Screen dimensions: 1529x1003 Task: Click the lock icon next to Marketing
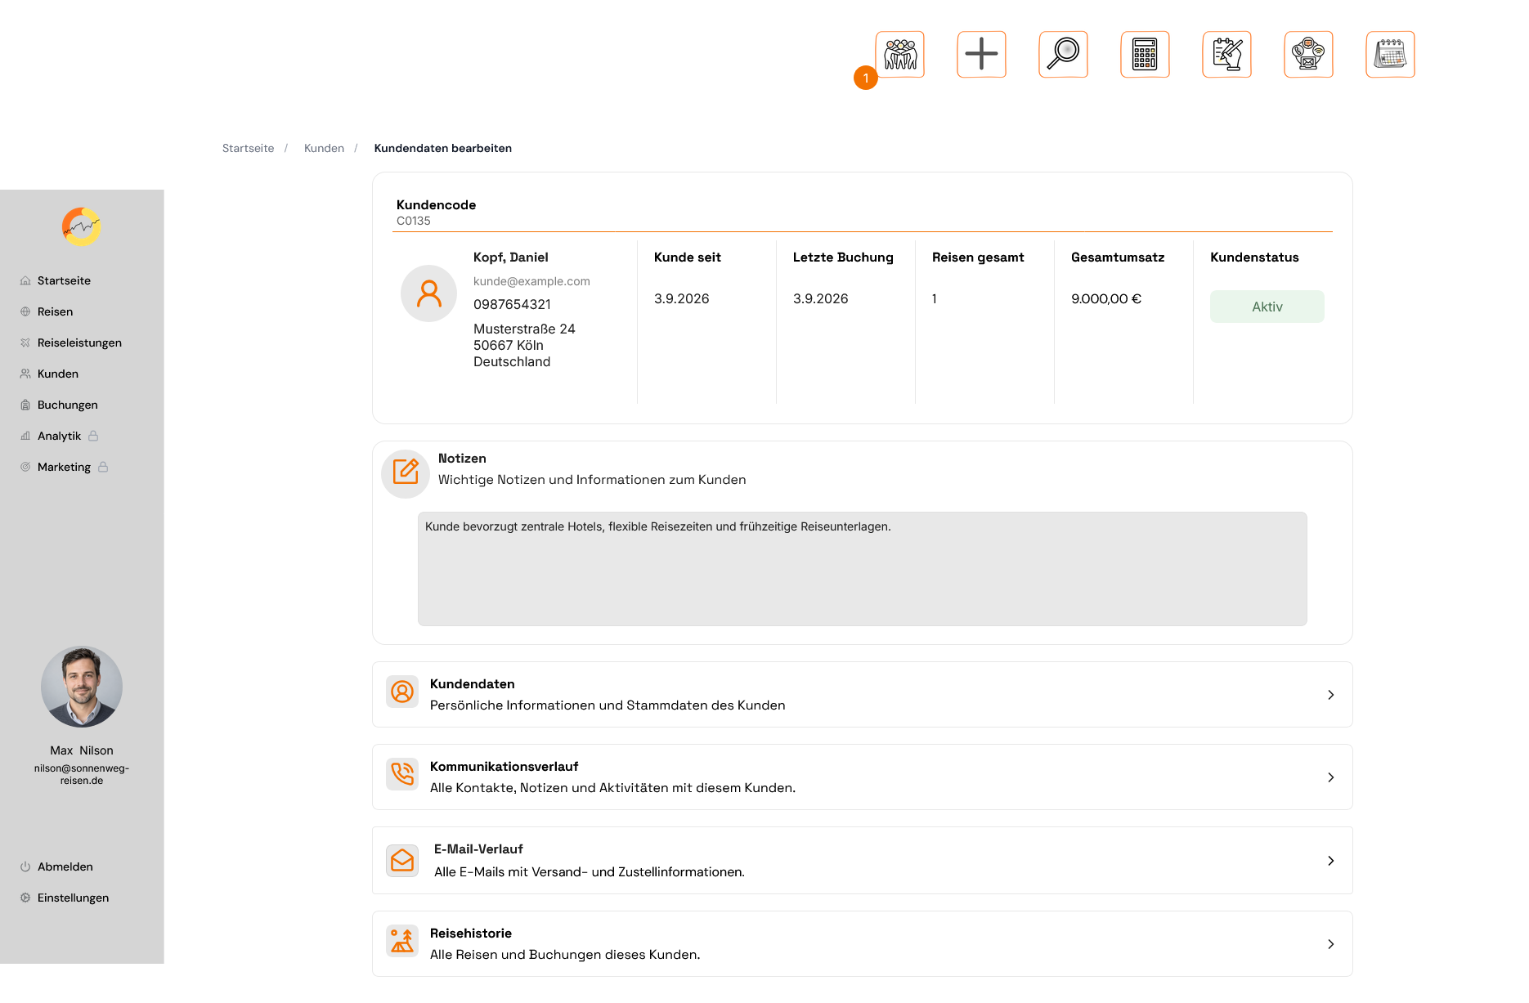tap(103, 467)
